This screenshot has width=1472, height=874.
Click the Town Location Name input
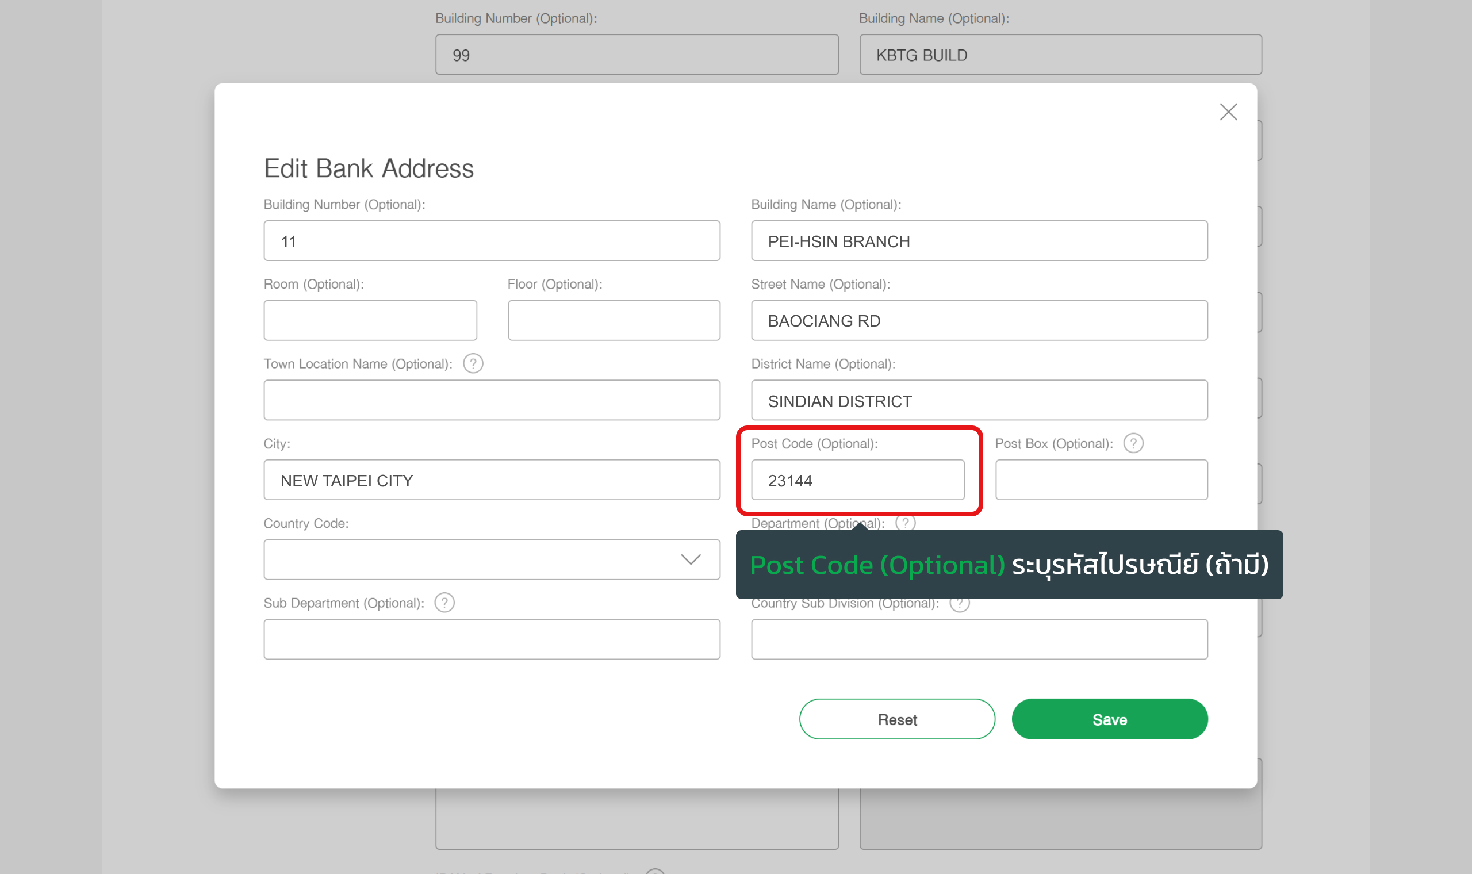point(492,400)
